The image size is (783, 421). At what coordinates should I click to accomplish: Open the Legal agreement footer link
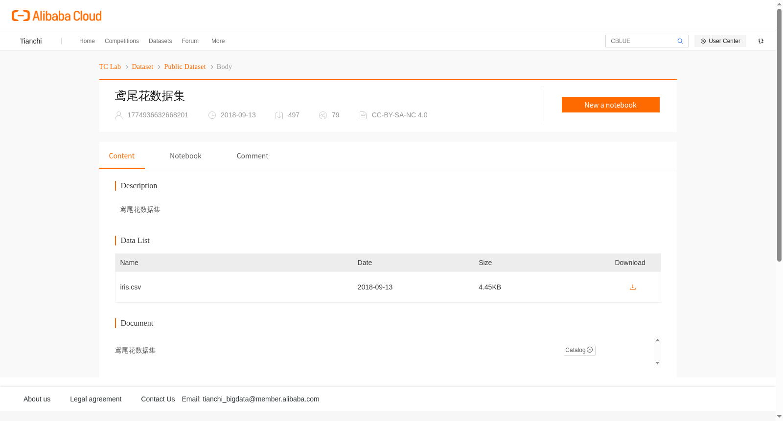click(x=96, y=399)
